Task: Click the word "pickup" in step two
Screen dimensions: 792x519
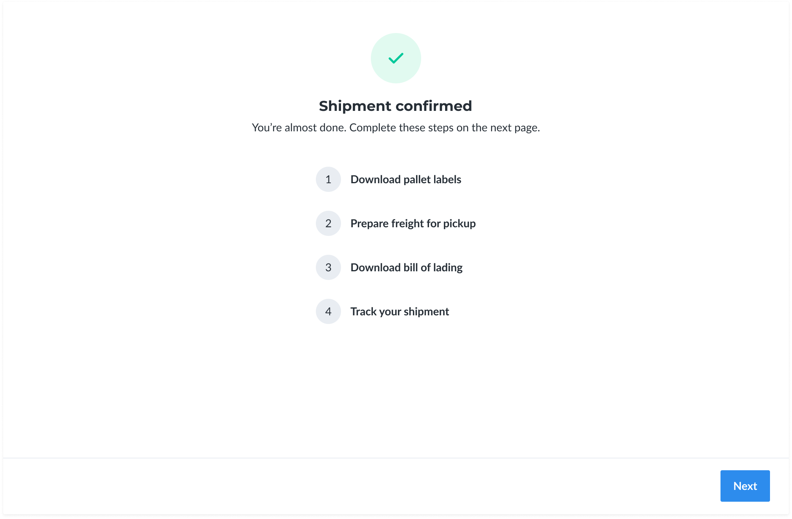Action: click(459, 224)
